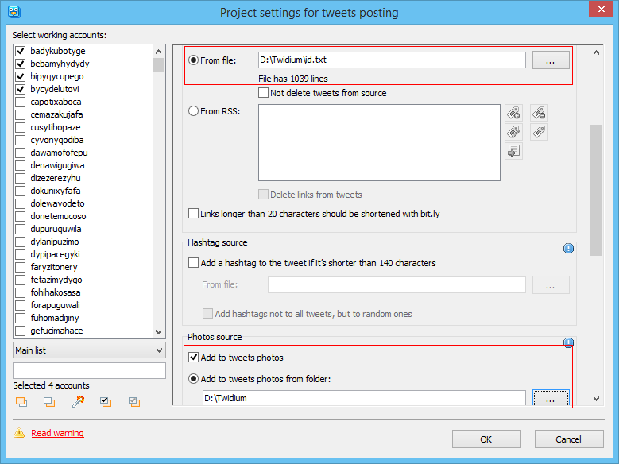Click the photos folder path field
Image resolution: width=619 pixels, height=464 pixels.
(364, 398)
